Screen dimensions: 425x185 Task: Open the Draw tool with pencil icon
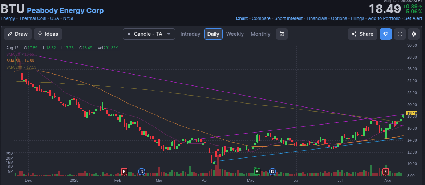(18, 34)
